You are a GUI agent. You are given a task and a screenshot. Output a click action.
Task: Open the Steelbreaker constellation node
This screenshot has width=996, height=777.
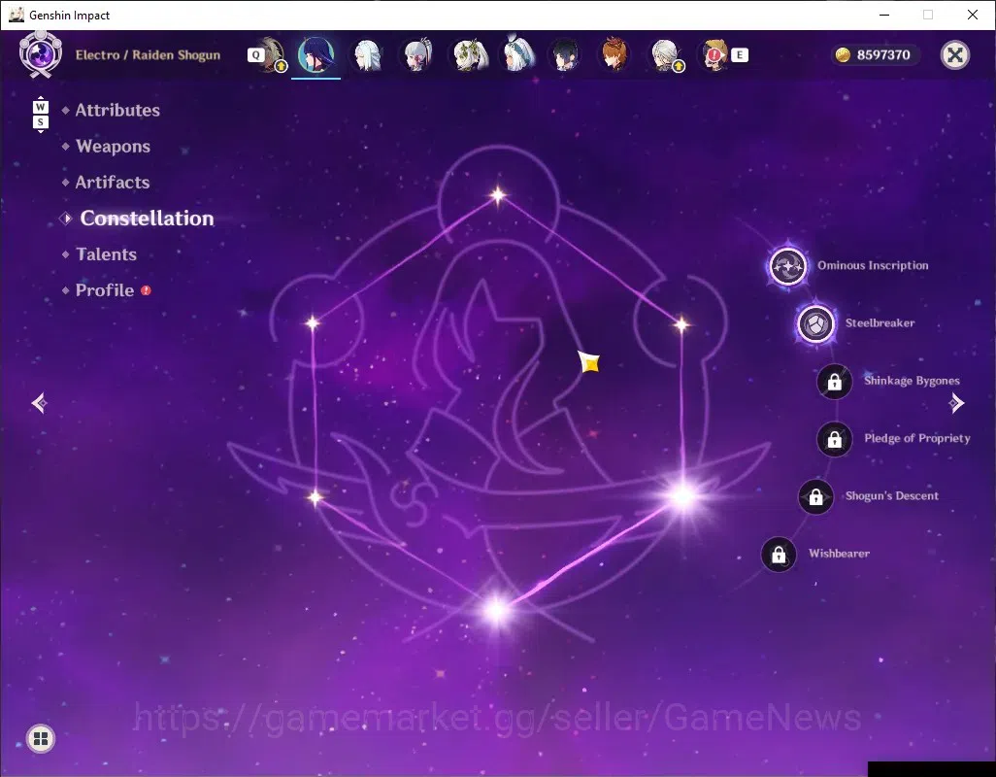pos(815,323)
